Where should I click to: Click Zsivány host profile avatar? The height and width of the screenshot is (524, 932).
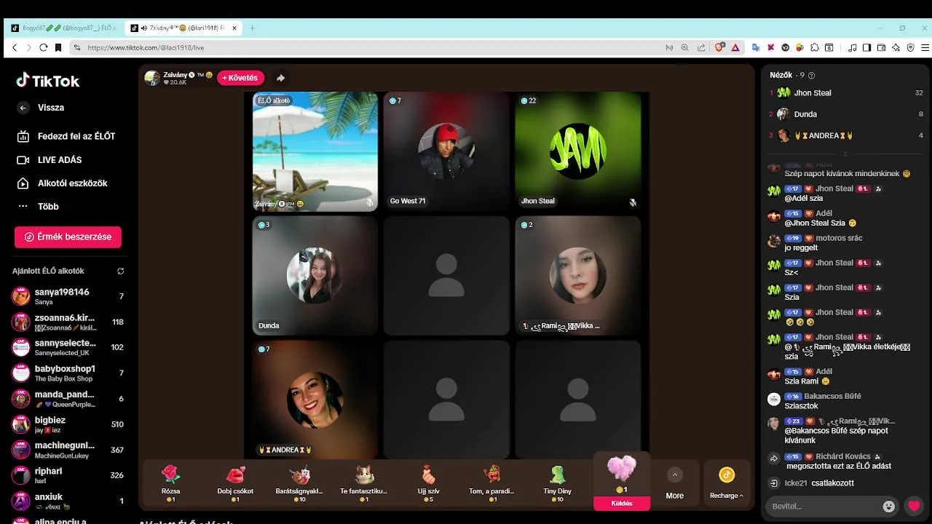pos(152,78)
